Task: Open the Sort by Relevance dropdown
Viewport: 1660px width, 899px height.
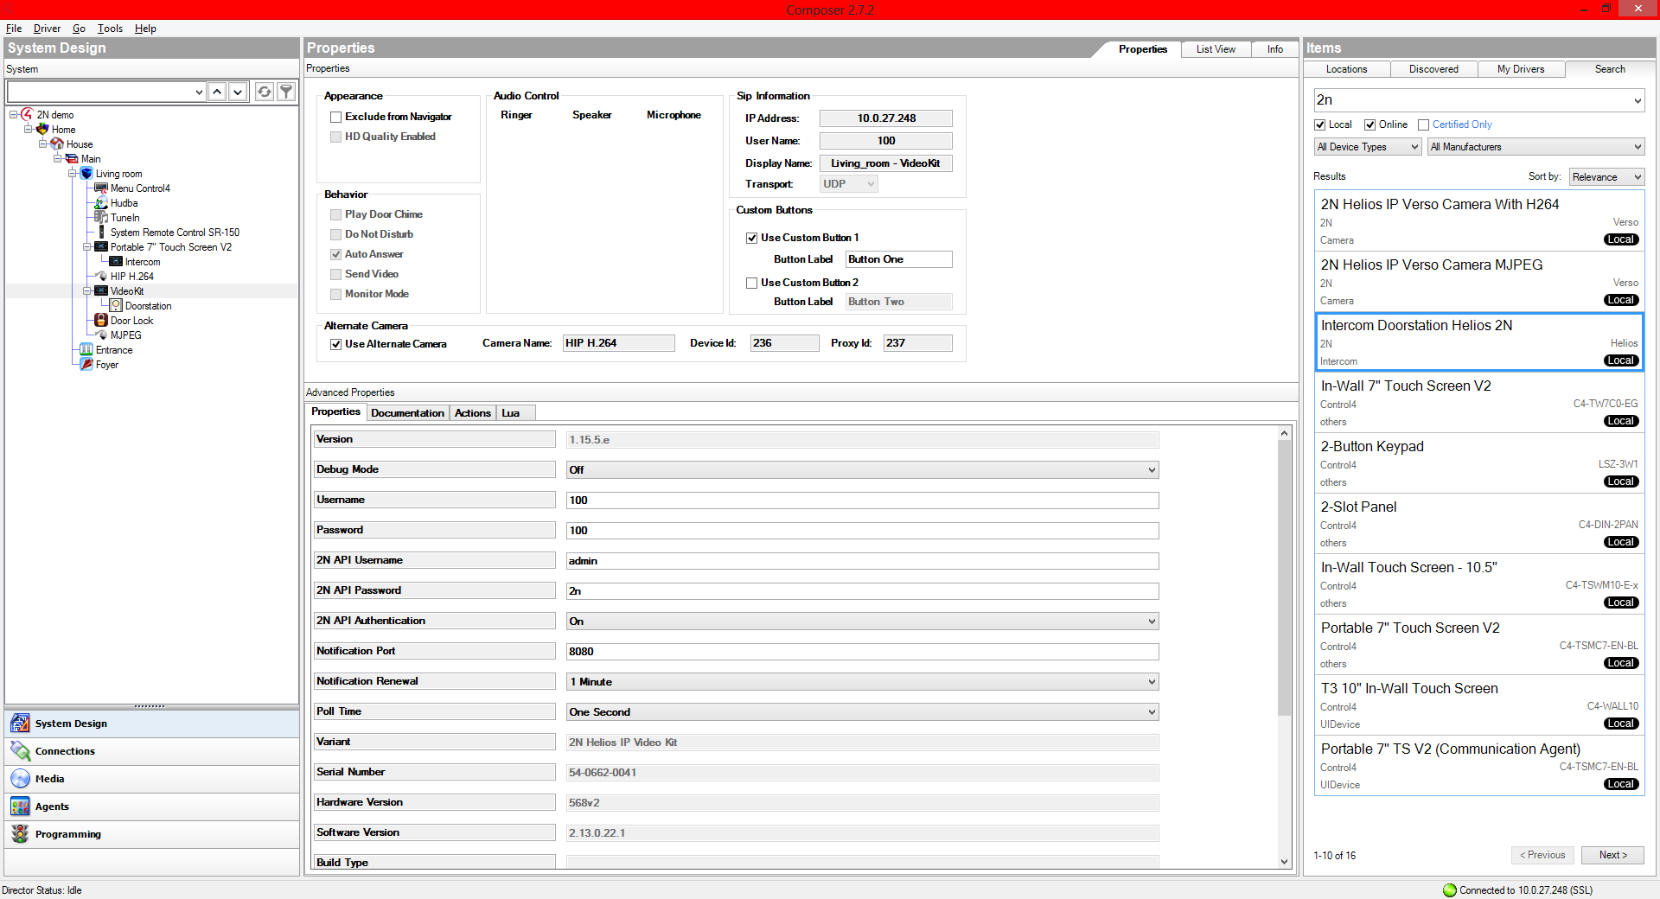Action: point(1606,177)
